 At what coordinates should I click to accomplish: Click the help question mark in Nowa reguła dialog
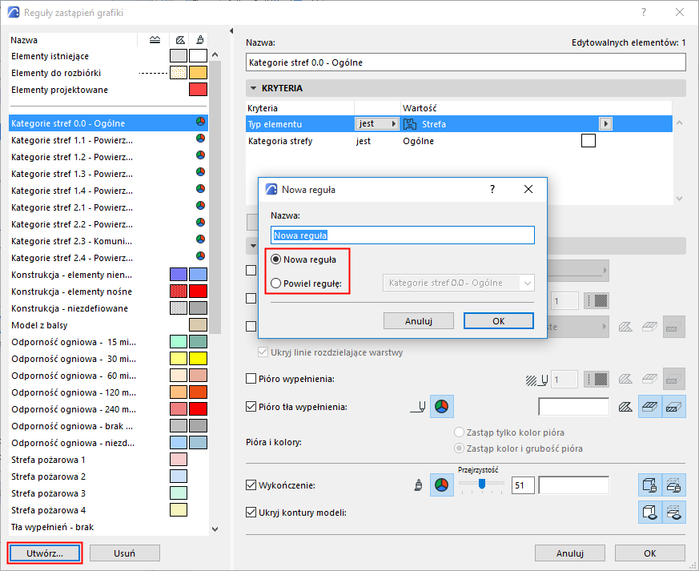(492, 189)
